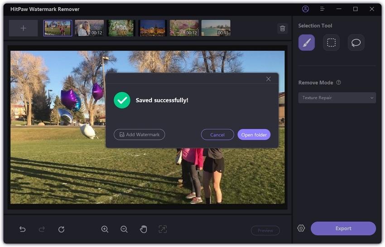Select the night building thumbnail
This screenshot has width=385, height=247.
153,28
